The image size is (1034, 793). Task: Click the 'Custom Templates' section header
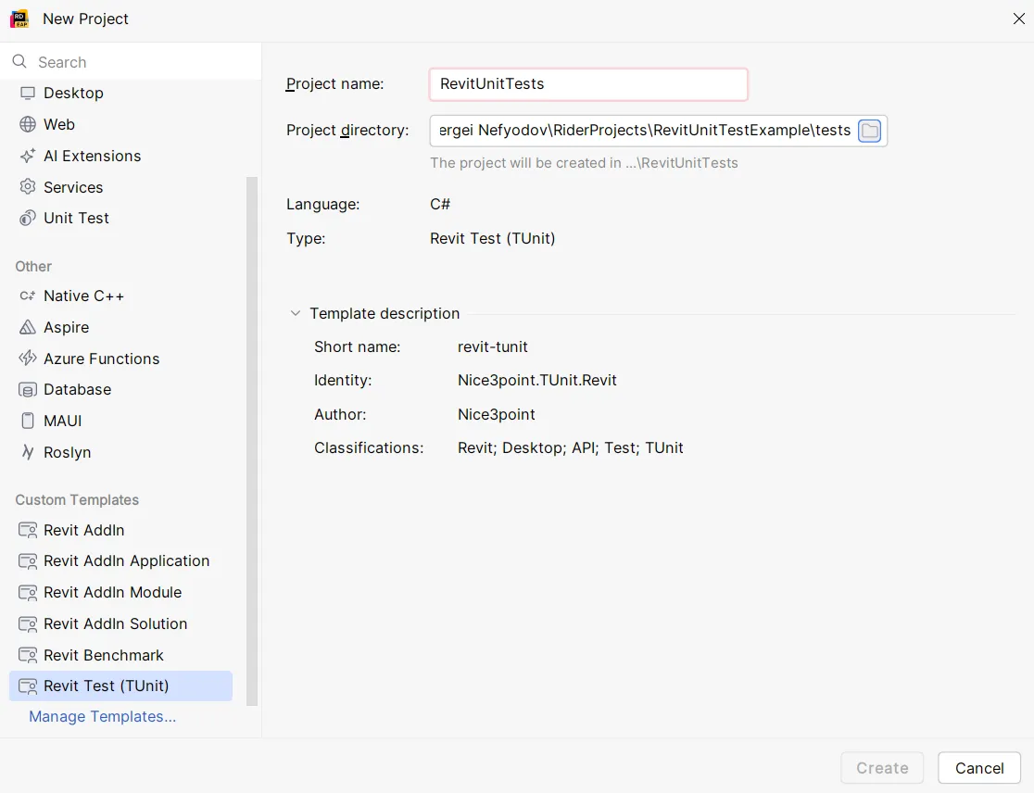[x=77, y=499]
